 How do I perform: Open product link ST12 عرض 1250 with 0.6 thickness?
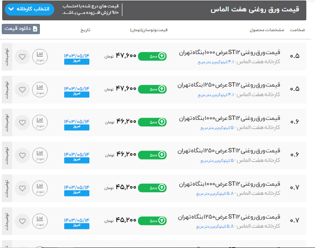point(229,151)
